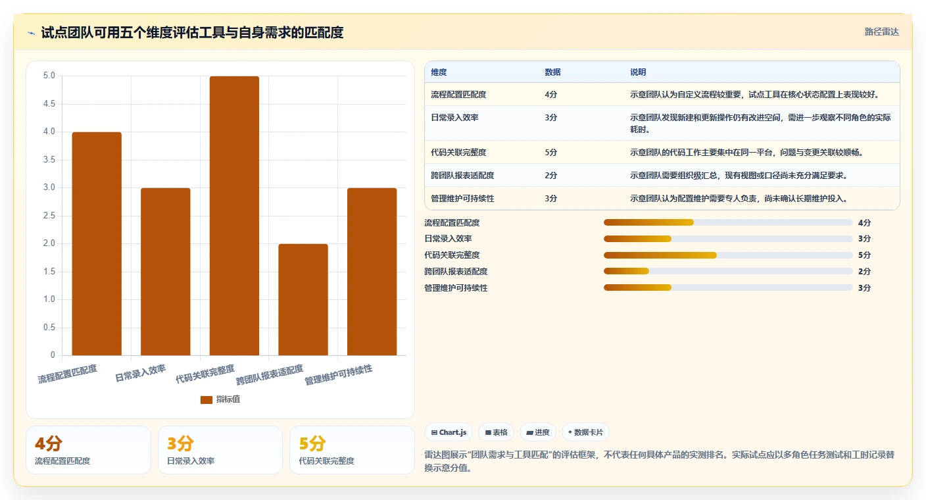Select the 进度 tag
Screen dimensions: 926x500
tap(537, 432)
